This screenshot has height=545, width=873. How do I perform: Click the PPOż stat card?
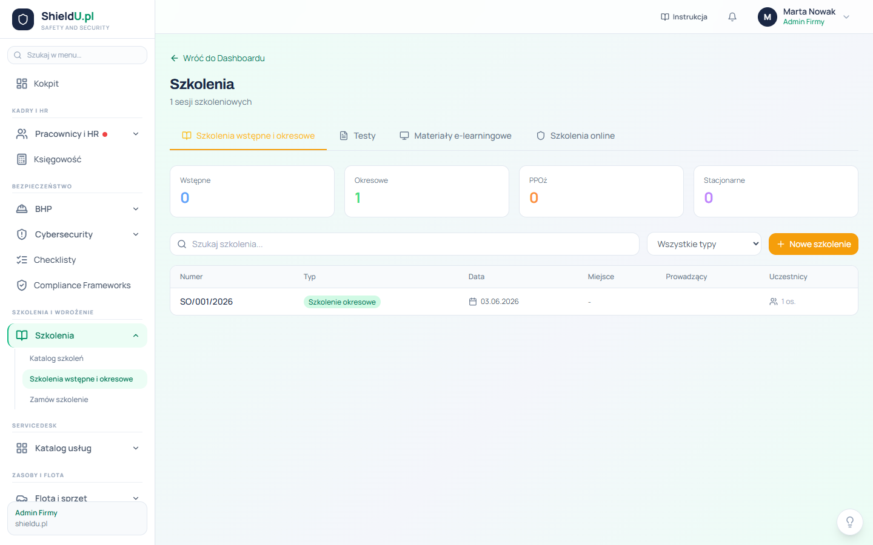tap(601, 191)
